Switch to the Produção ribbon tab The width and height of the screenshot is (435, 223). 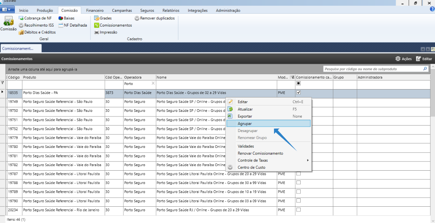tap(45, 11)
